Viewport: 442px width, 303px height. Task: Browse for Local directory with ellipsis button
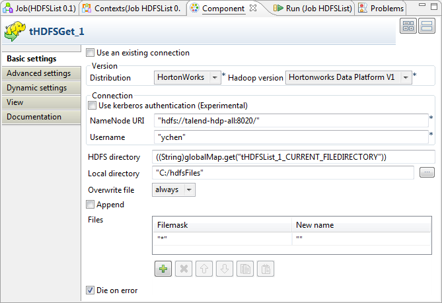[x=427, y=173]
